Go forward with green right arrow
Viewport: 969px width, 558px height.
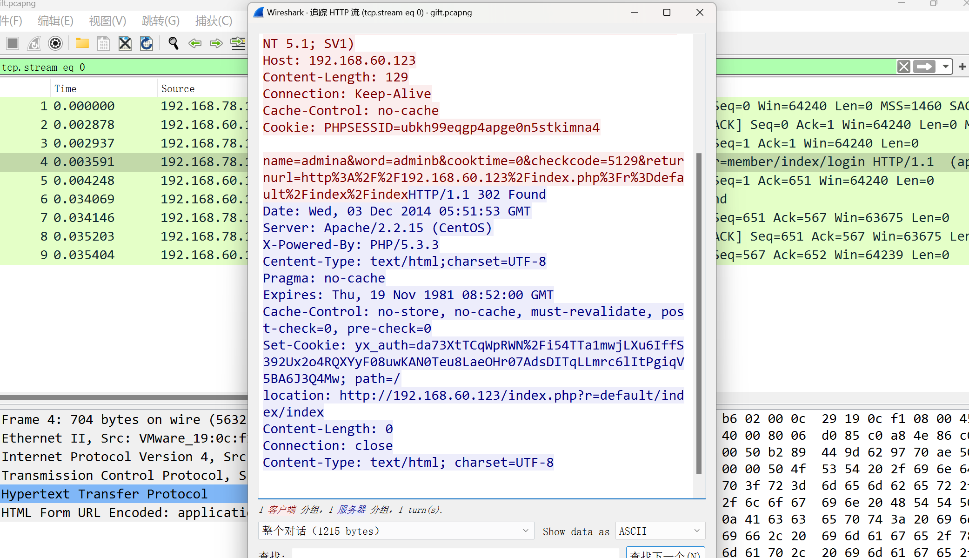click(216, 43)
